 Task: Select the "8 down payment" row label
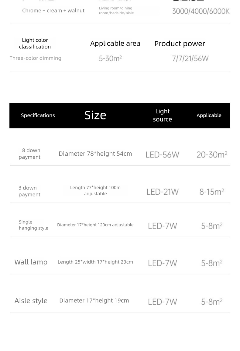tap(29, 154)
